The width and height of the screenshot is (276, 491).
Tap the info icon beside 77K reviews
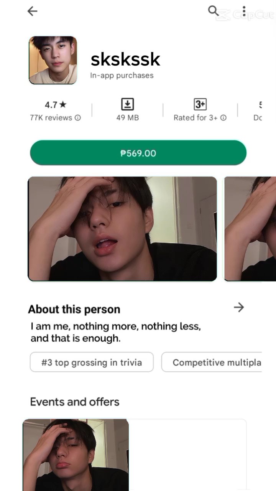pyautogui.click(x=78, y=118)
